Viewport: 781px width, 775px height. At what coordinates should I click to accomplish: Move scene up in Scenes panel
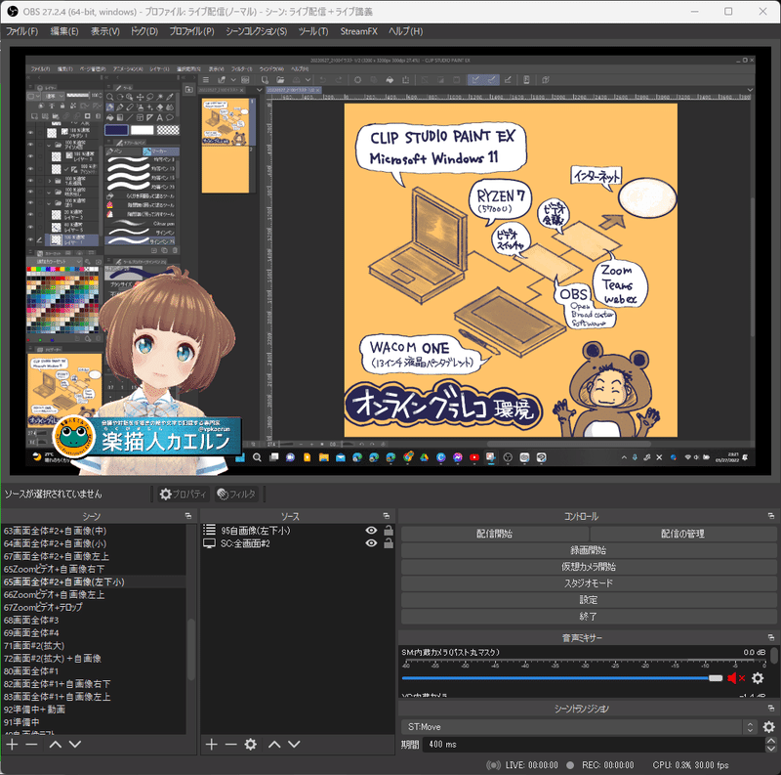[56, 745]
